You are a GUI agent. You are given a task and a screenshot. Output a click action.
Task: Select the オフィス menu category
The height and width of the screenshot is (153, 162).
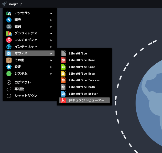30,53
